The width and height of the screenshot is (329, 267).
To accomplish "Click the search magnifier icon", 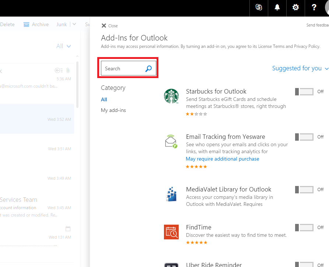I will [148, 68].
